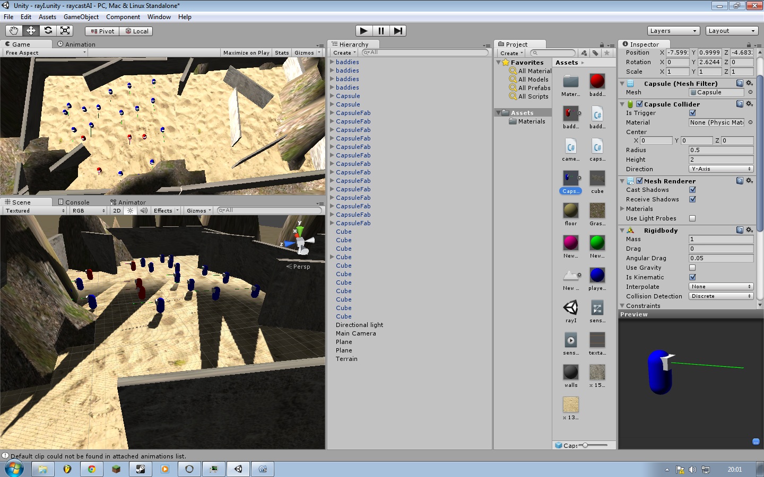Enable the Use Gravity checkbox

pyautogui.click(x=692, y=268)
